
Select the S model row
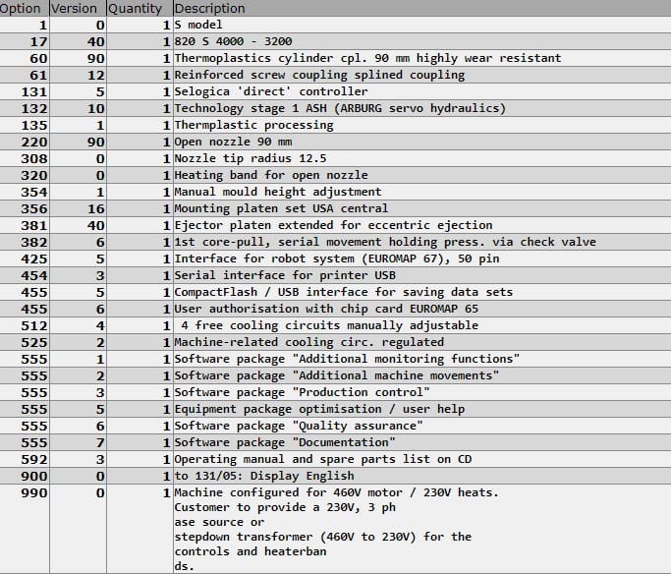pos(336,25)
